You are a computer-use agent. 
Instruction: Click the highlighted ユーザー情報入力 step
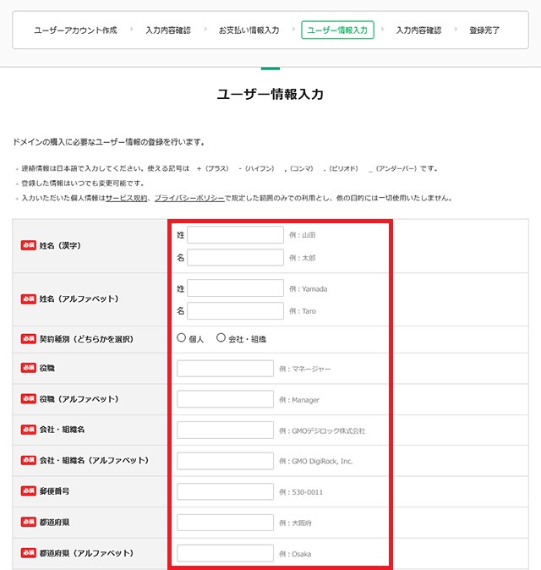[x=337, y=30]
